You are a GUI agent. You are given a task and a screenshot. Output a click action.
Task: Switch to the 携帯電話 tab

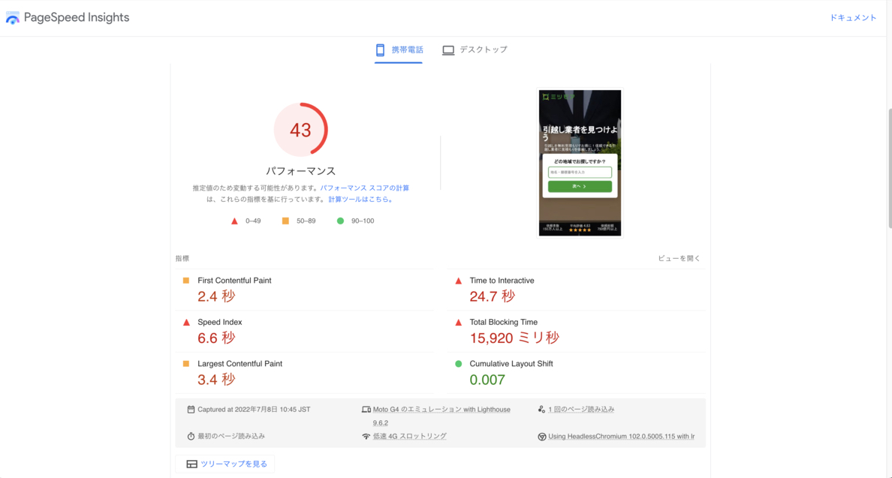(398, 50)
